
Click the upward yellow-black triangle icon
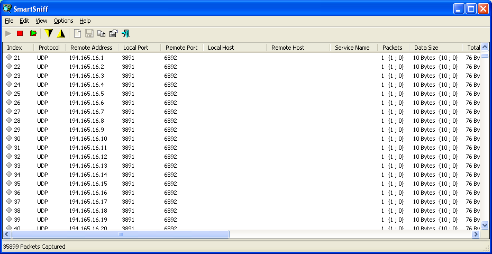click(61, 33)
